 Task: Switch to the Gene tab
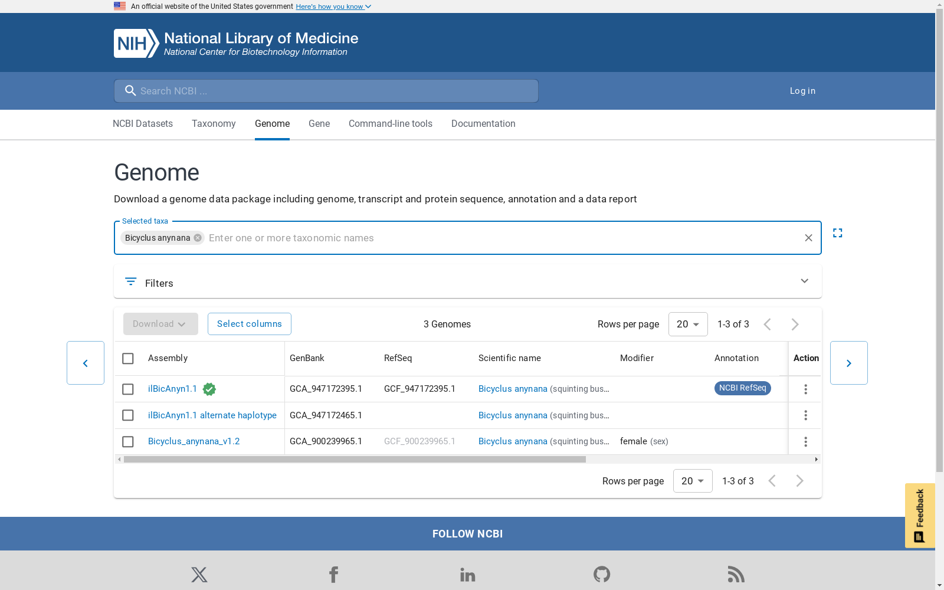(x=319, y=124)
